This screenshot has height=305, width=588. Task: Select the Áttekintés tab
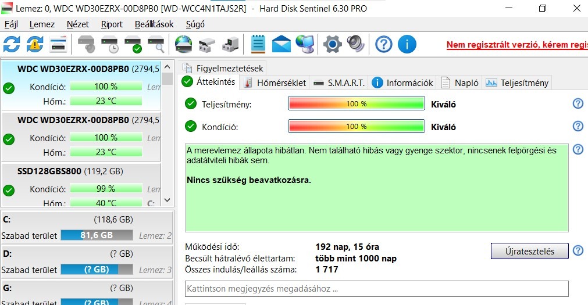pos(208,82)
